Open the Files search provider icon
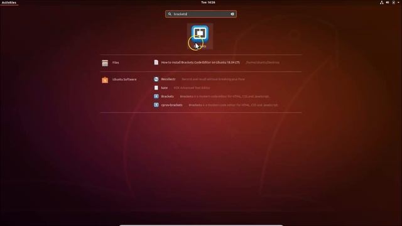Viewport: 402px width, 226px height. pos(105,63)
